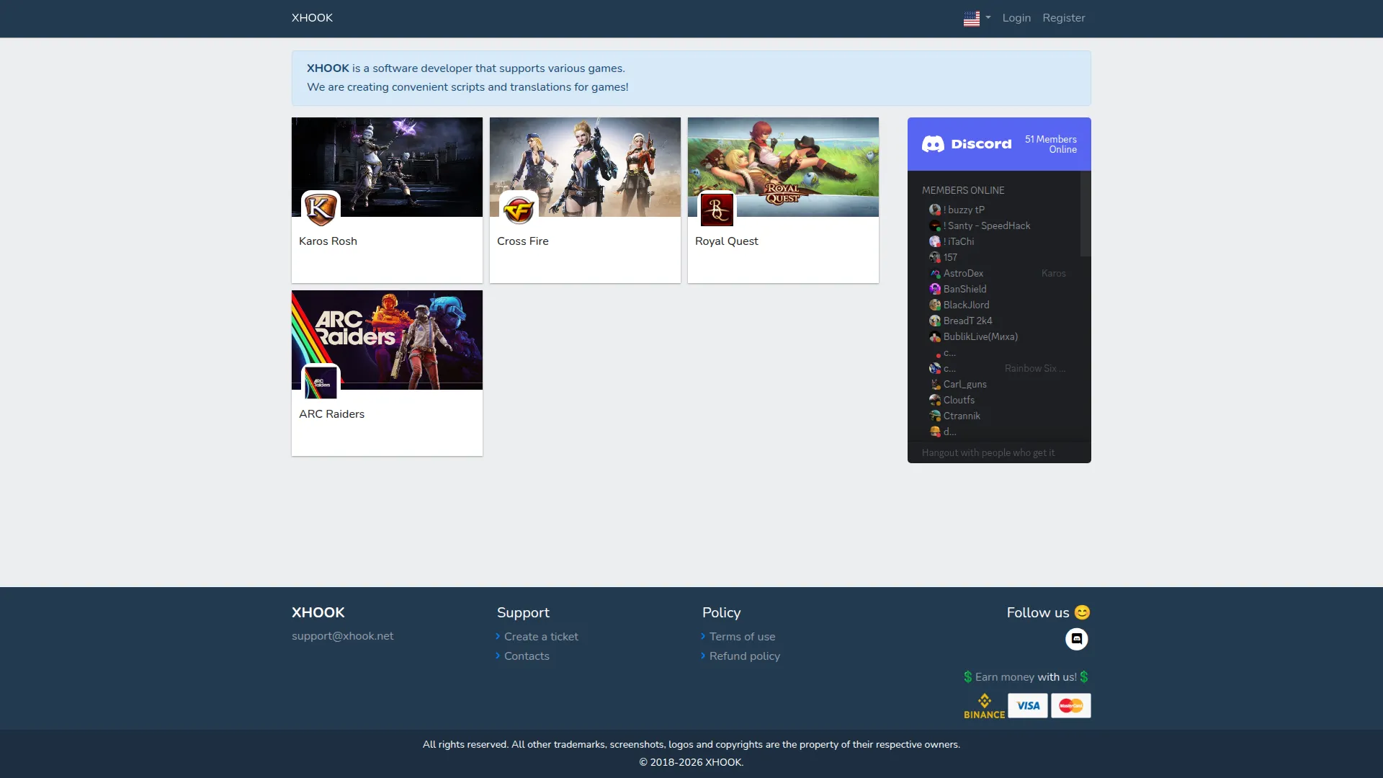Click the ! Santy - SpeedHack avatar
The height and width of the screenshot is (778, 1383).
tap(935, 225)
